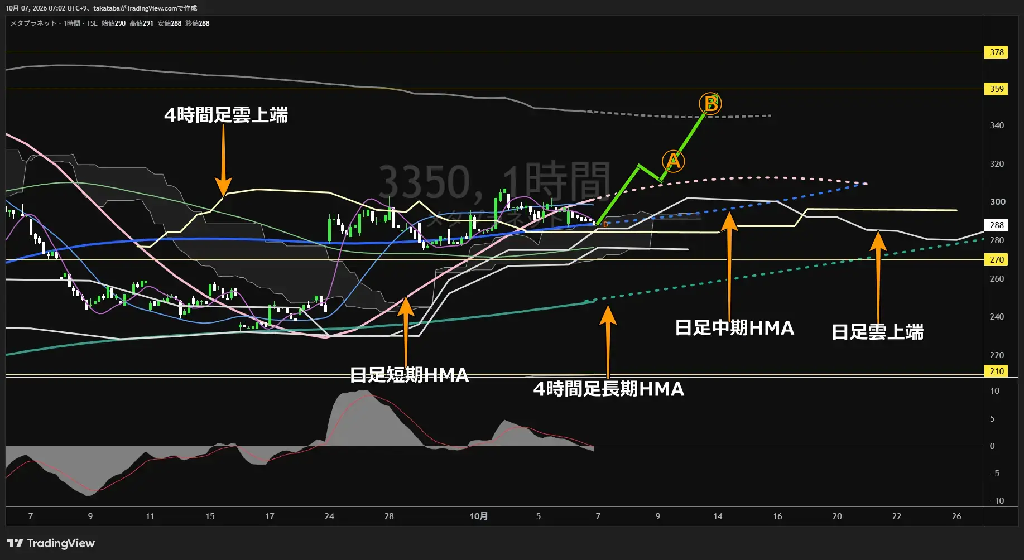1024x560 pixels.
Task: Select the 日足雲上端 text annotation
Action: pyautogui.click(x=877, y=332)
